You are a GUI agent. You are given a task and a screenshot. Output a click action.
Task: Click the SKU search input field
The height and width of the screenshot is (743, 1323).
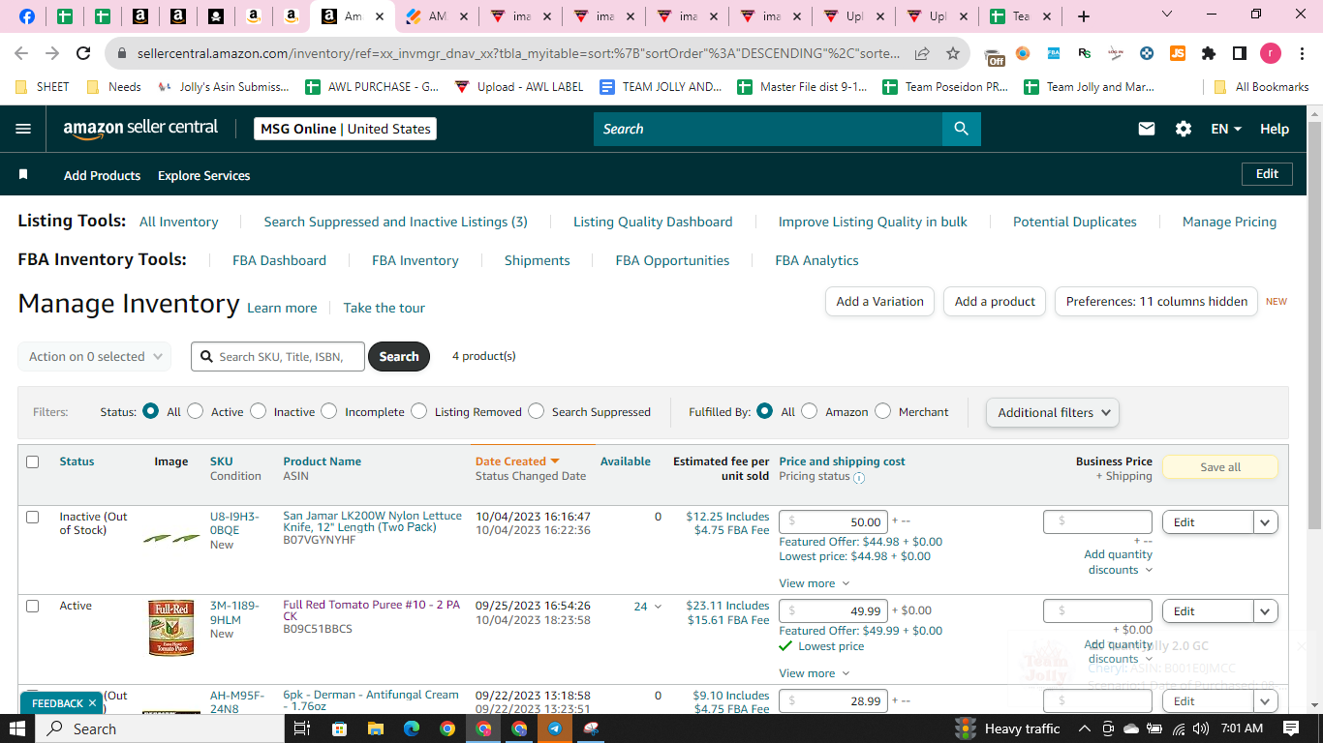(279, 356)
